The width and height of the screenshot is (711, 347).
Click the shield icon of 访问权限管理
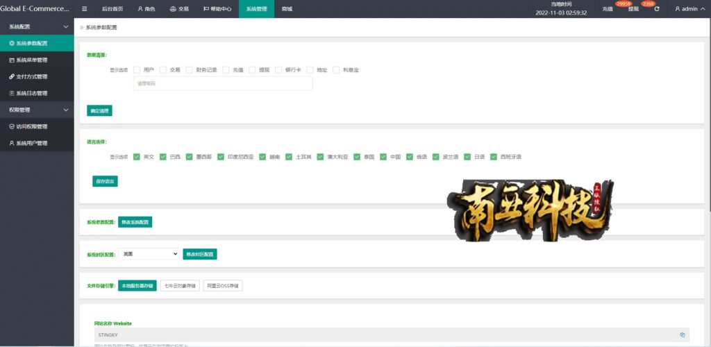point(12,126)
